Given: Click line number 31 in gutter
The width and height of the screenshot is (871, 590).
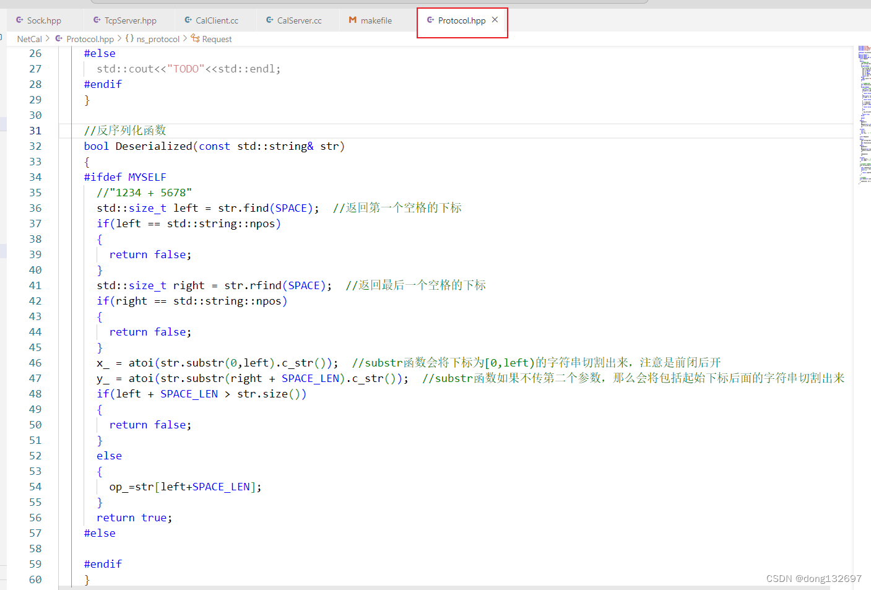Looking at the screenshot, I should (x=35, y=131).
